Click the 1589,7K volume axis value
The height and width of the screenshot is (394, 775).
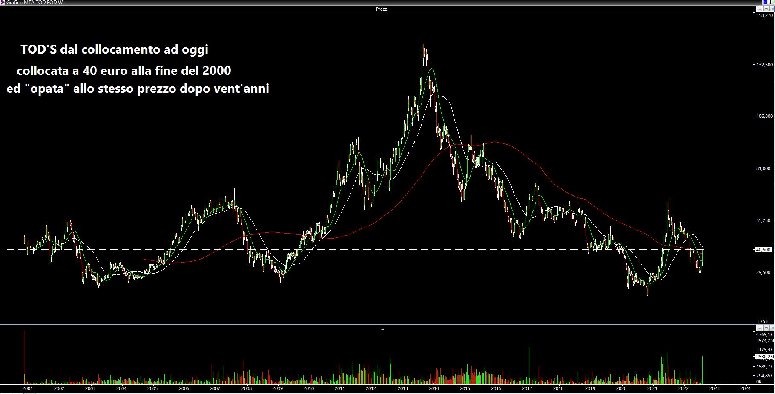point(764,367)
